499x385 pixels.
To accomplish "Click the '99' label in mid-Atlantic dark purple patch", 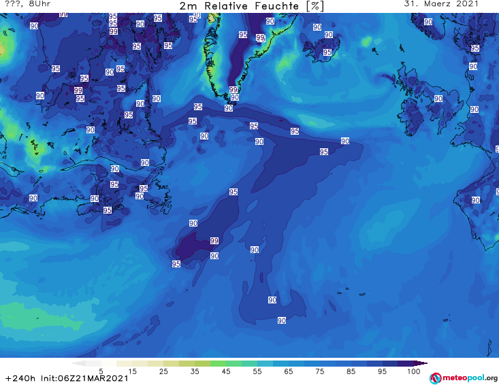I will 214,241.
